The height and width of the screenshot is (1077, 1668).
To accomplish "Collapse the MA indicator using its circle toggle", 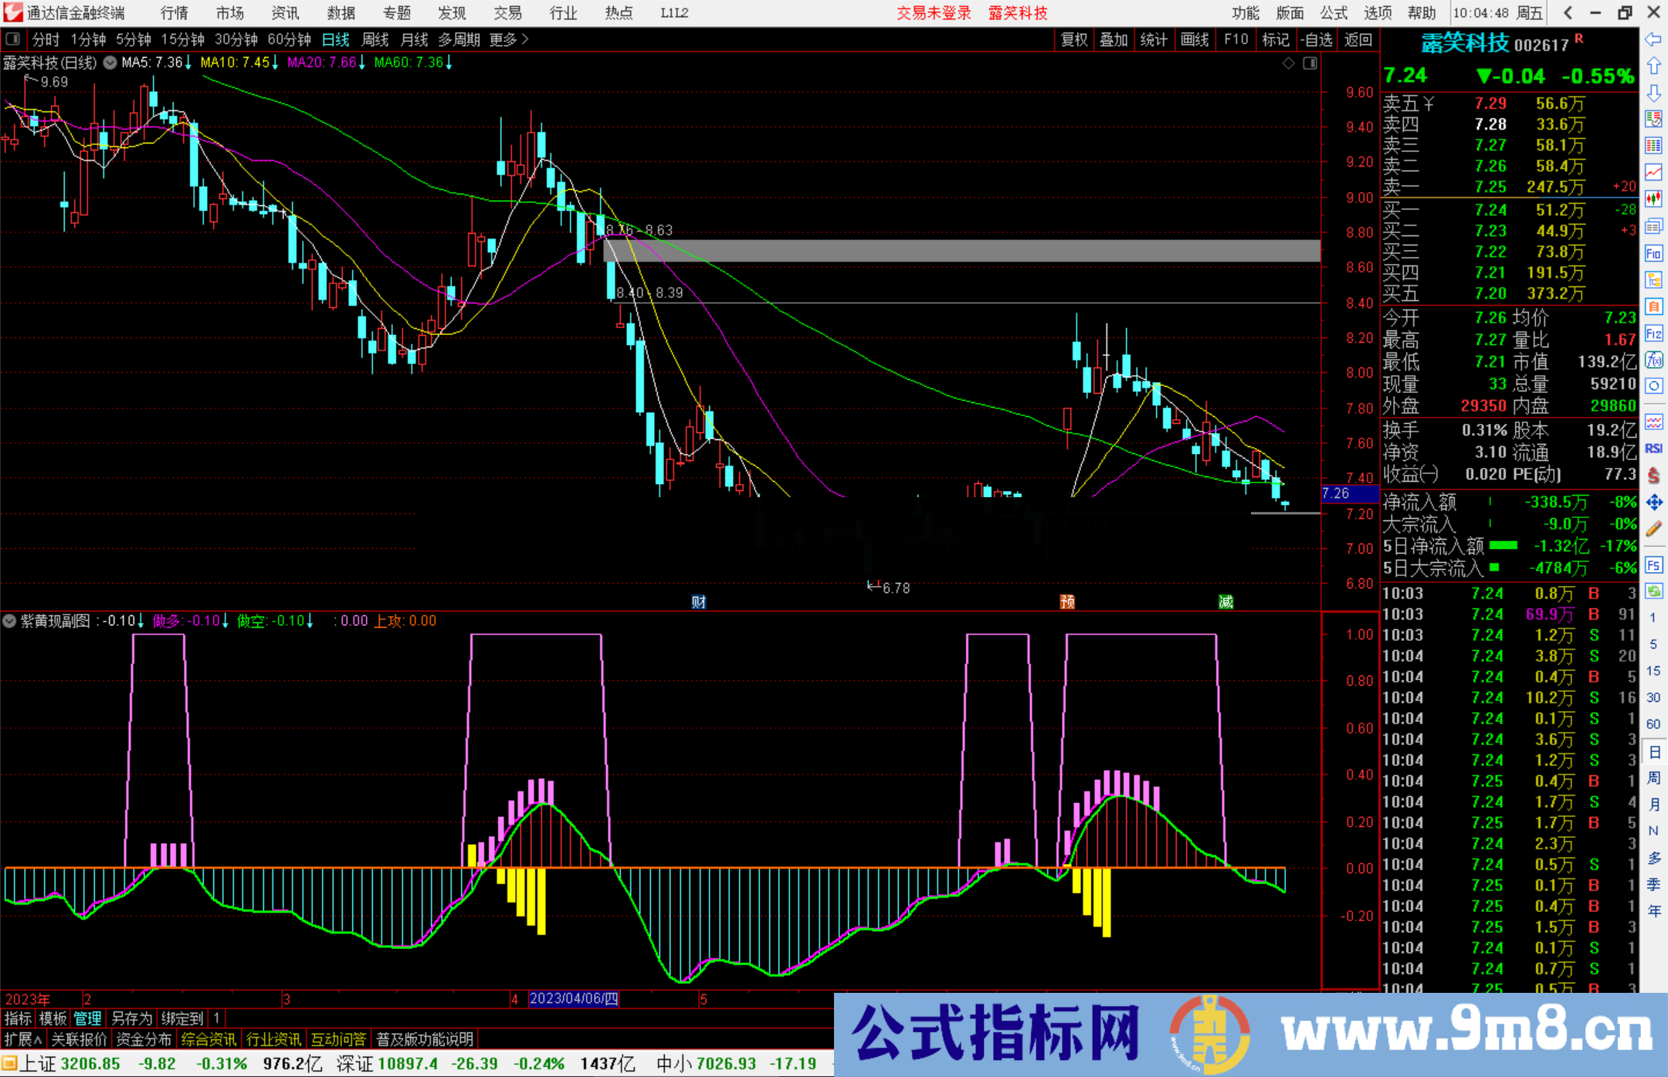I will [x=110, y=63].
